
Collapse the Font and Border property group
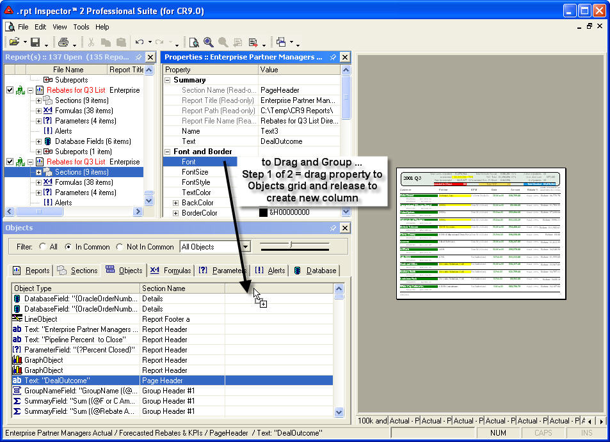168,152
